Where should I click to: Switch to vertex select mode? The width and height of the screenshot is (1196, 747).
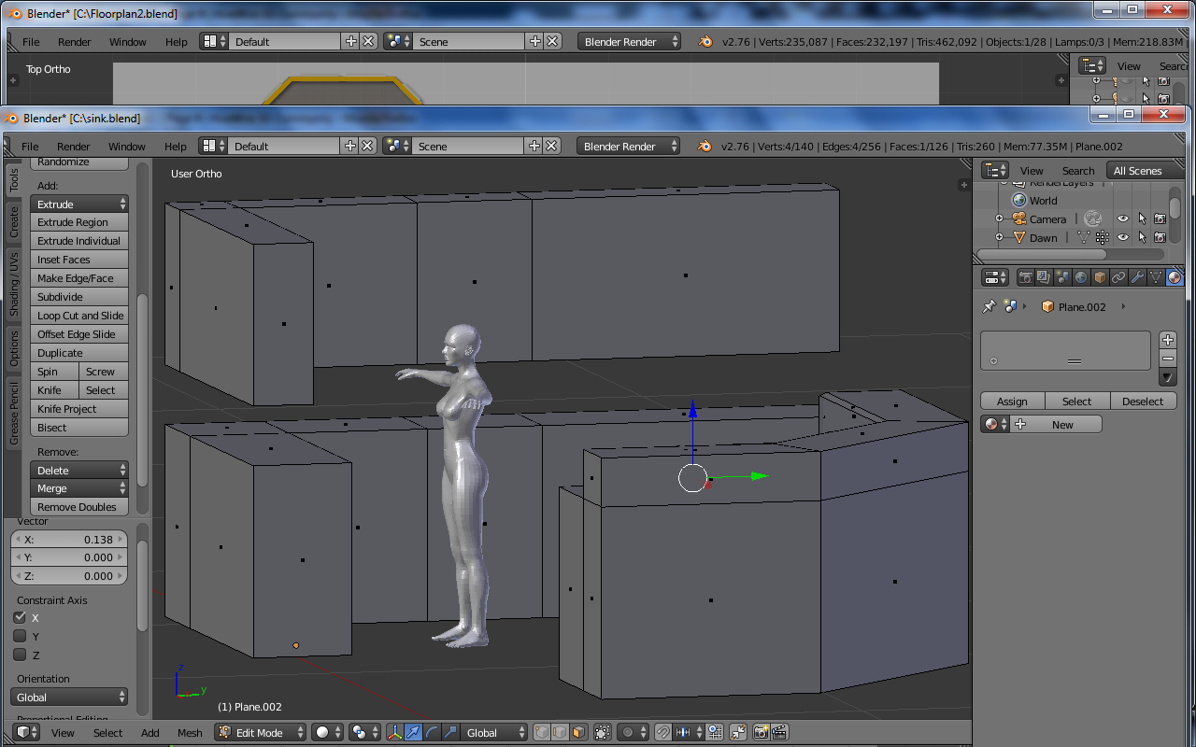point(540,733)
